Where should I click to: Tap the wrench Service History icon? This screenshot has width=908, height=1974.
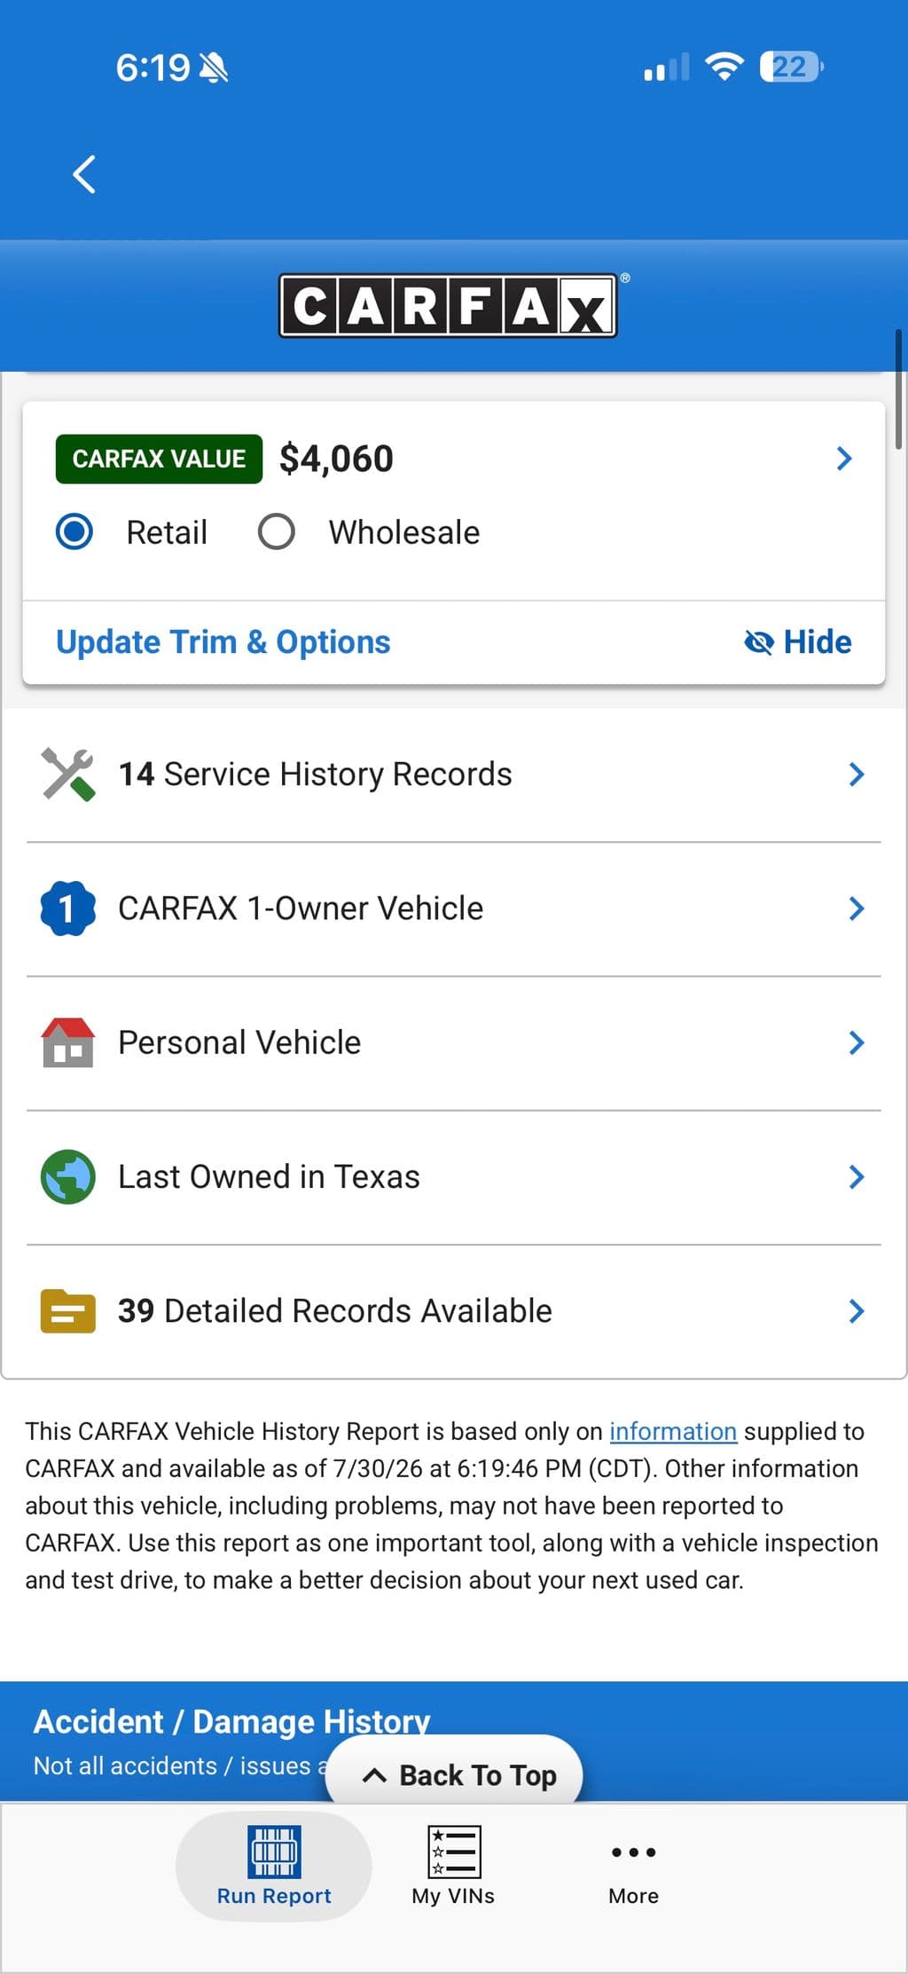pos(68,775)
